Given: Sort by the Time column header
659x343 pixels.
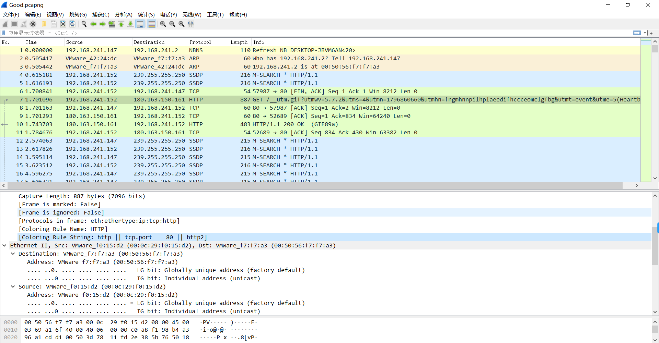Looking at the screenshot, I should 44,42.
